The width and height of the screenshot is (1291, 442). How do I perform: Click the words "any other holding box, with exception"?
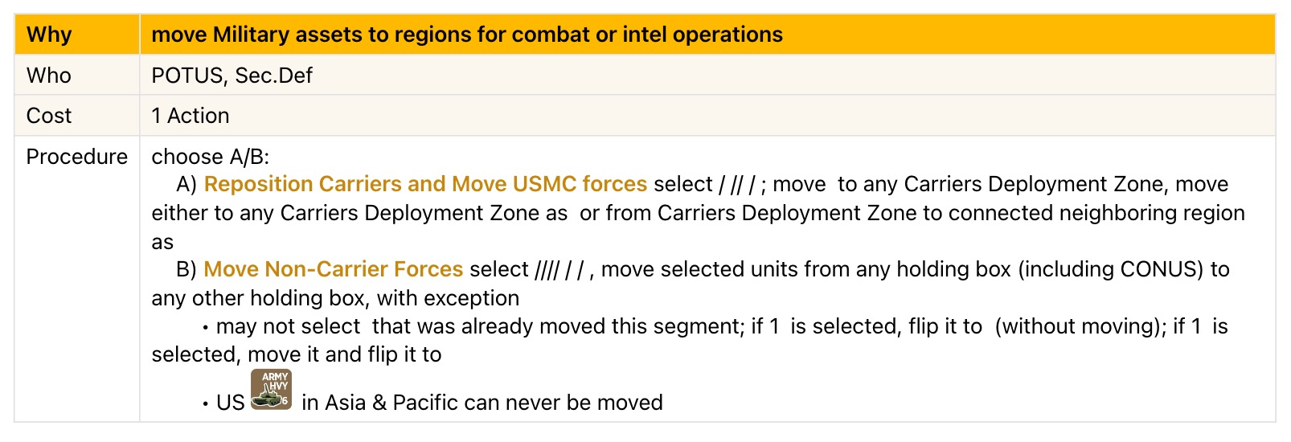coord(335,298)
